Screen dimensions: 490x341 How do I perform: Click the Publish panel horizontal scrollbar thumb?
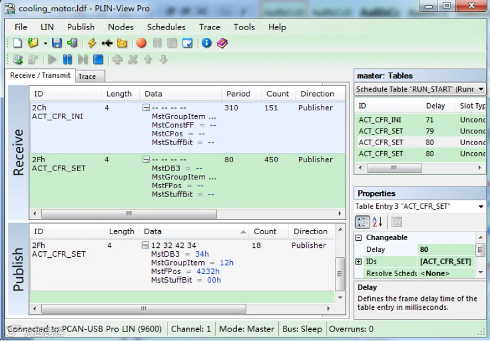coord(144,309)
